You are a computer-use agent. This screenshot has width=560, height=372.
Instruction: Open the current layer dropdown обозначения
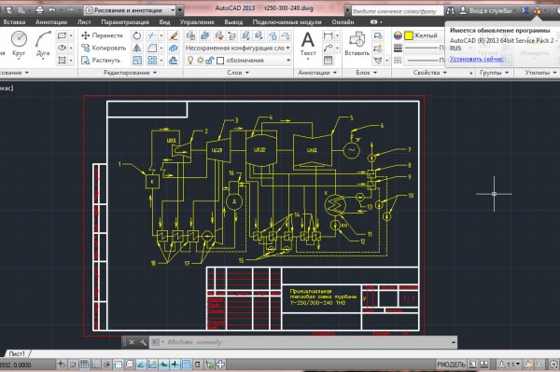[x=238, y=61]
